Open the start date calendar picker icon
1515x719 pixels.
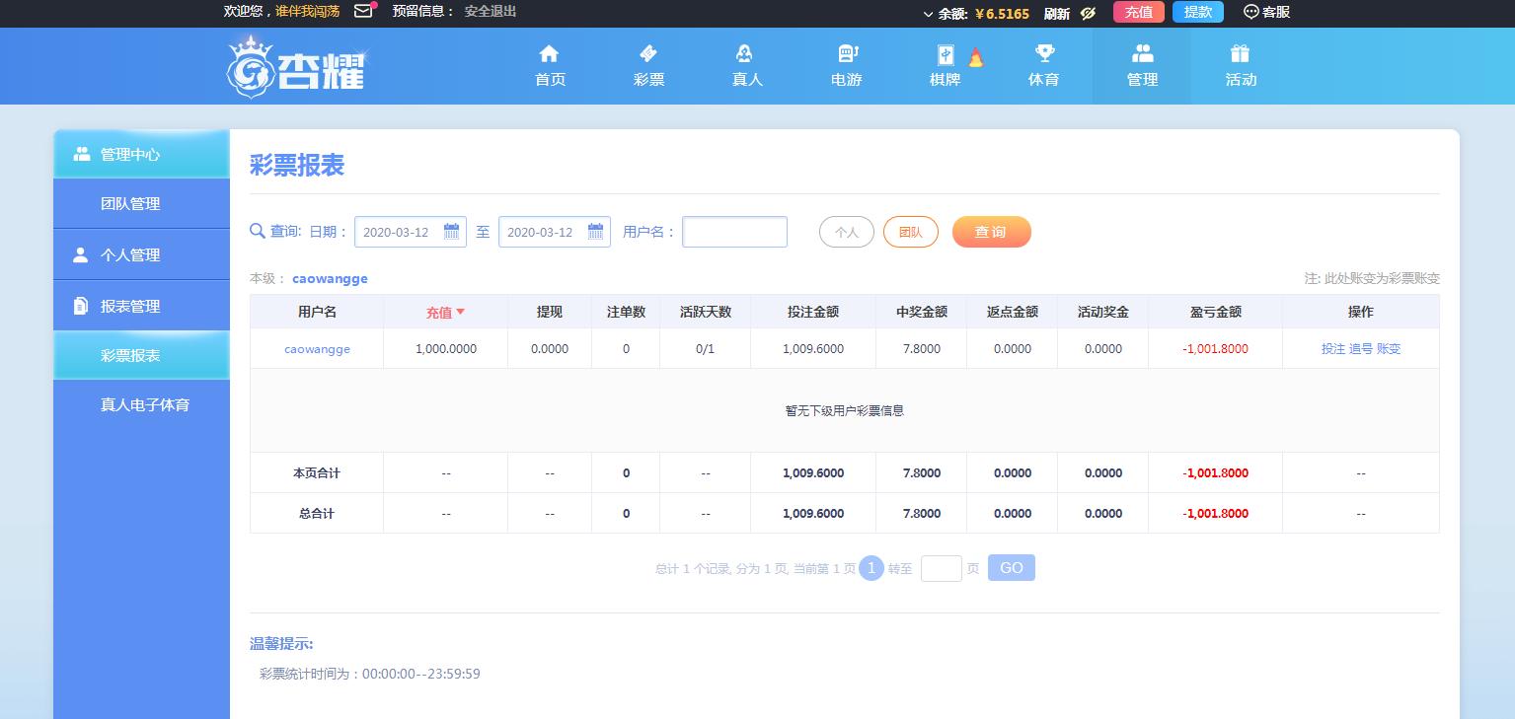(x=451, y=232)
